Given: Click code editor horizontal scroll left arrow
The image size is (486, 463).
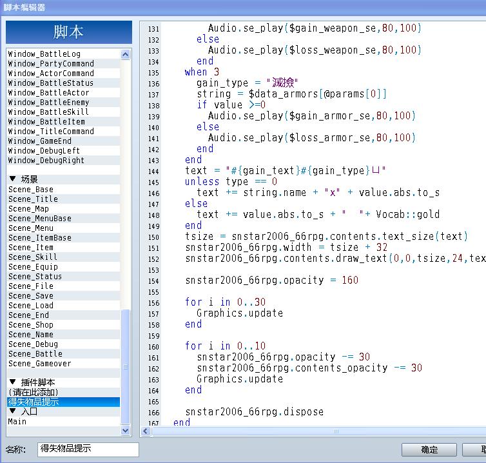Looking at the screenshot, I should [146, 431].
